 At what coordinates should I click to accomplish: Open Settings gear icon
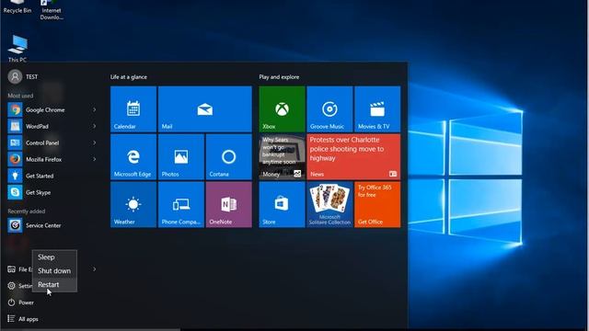(12, 286)
